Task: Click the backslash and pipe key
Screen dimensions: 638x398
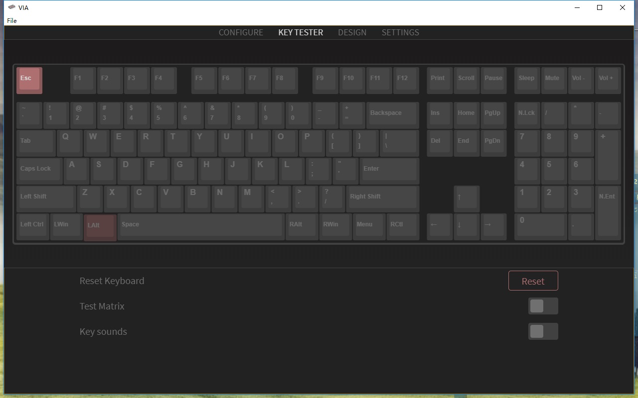Action: 399,143
